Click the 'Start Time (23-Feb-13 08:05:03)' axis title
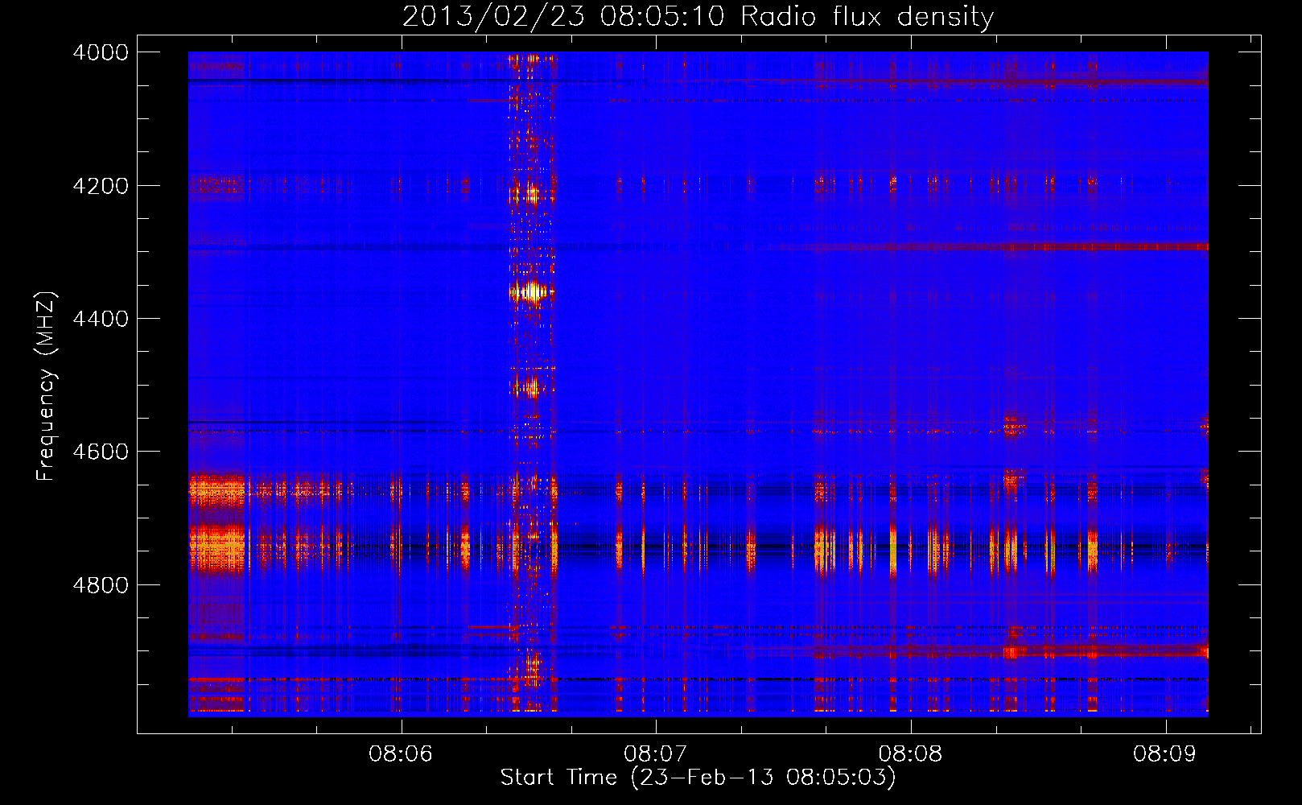This screenshot has height=805, width=1302. (698, 778)
